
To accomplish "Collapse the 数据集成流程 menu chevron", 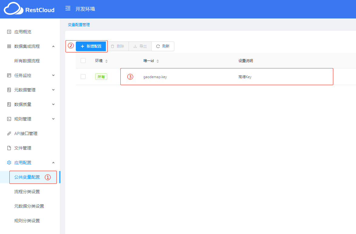I will [x=53, y=46].
